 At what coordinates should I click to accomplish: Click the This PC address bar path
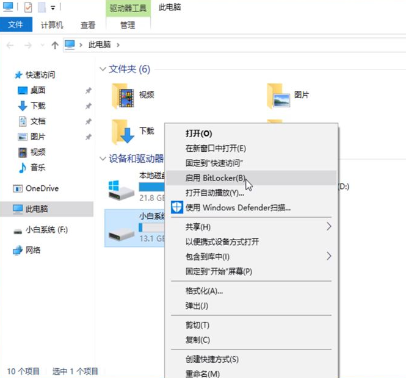click(100, 45)
